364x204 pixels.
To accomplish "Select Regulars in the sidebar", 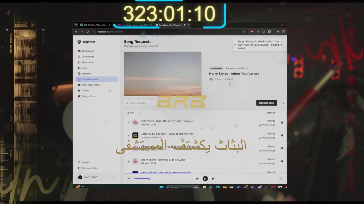I will [96, 74].
